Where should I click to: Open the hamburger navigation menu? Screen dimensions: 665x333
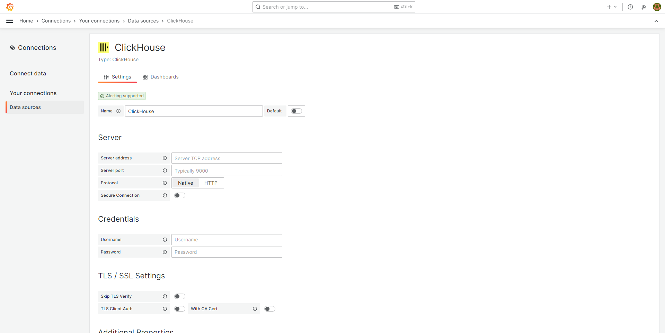[x=10, y=21]
